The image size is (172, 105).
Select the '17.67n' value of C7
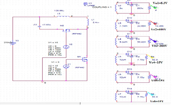[46, 25]
